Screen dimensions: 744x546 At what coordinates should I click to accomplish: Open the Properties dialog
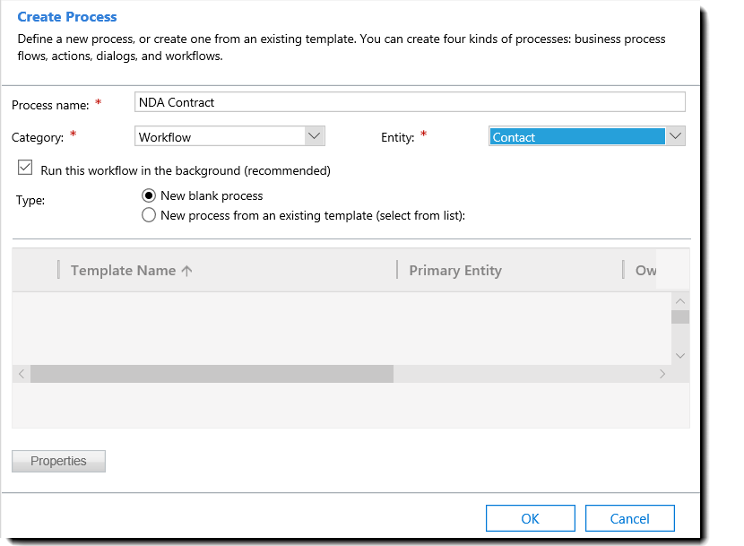(57, 461)
